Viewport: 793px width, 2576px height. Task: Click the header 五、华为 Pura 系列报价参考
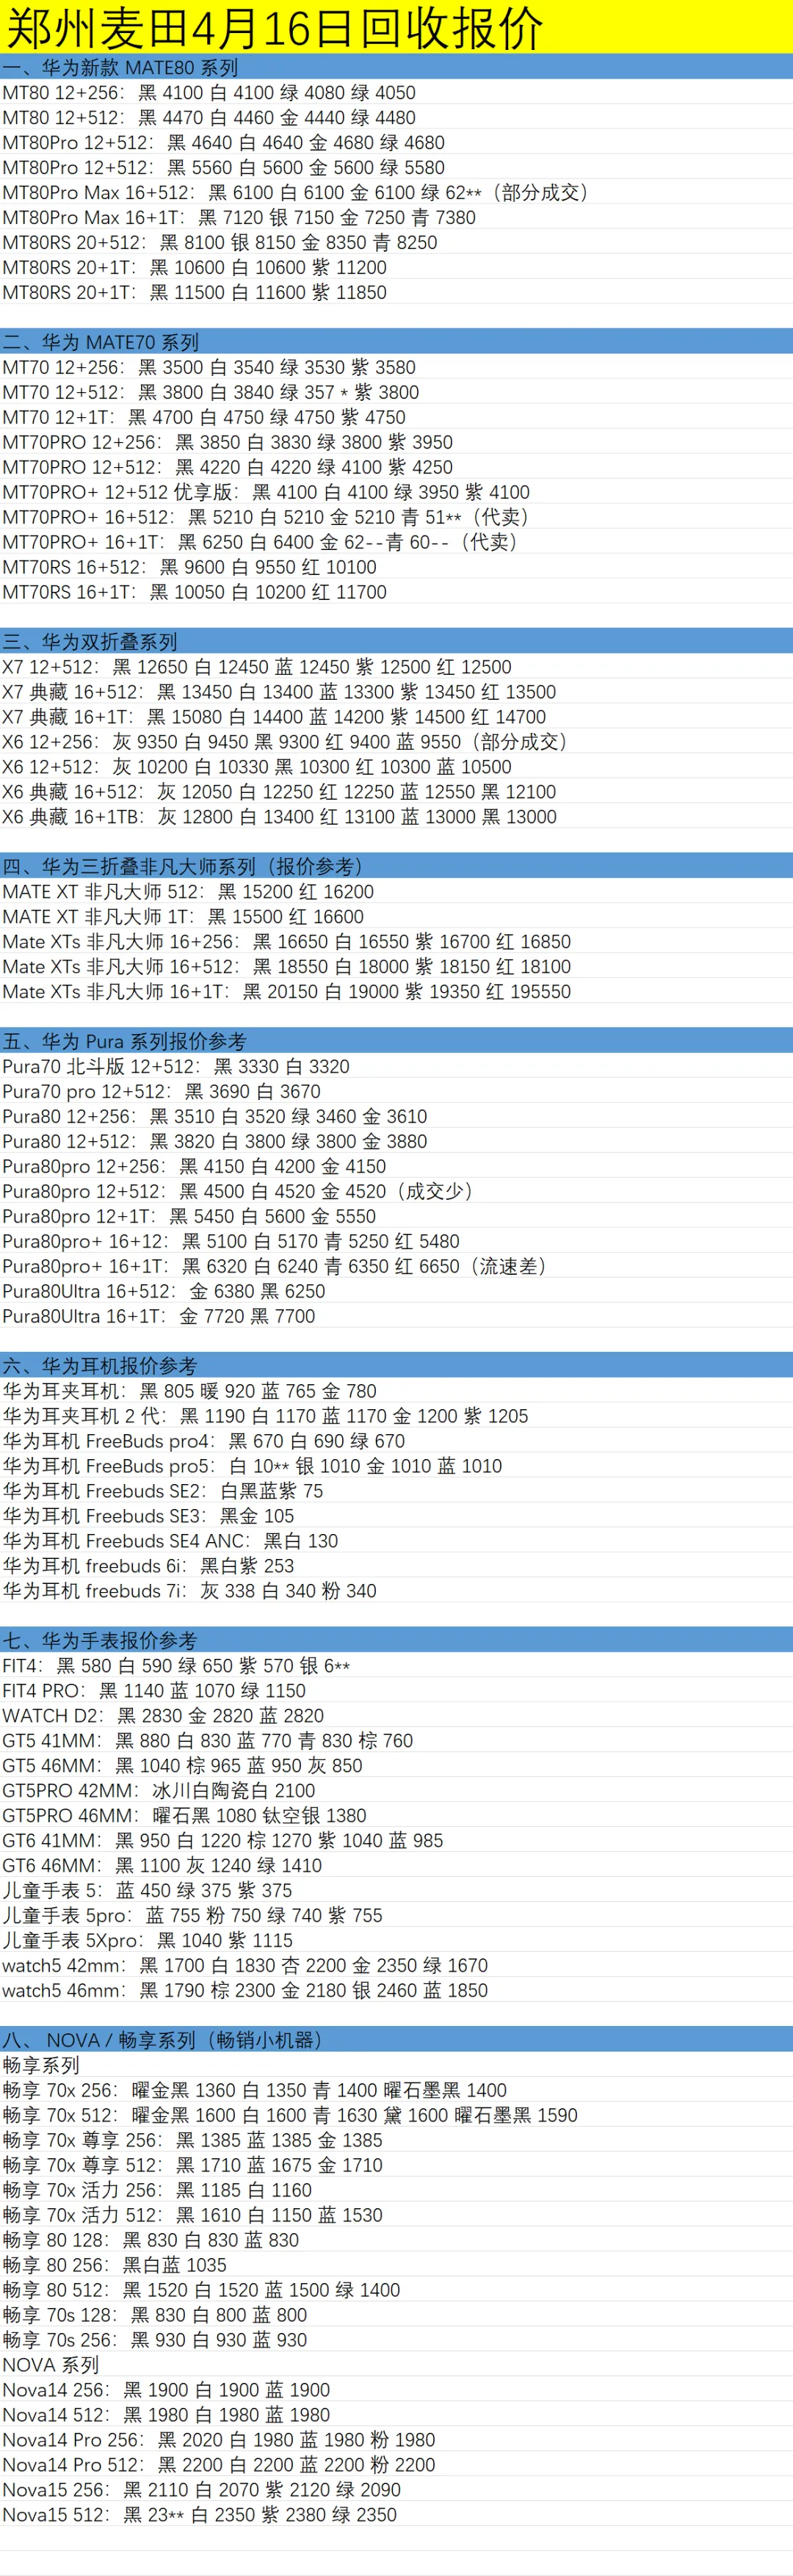click(396, 1041)
